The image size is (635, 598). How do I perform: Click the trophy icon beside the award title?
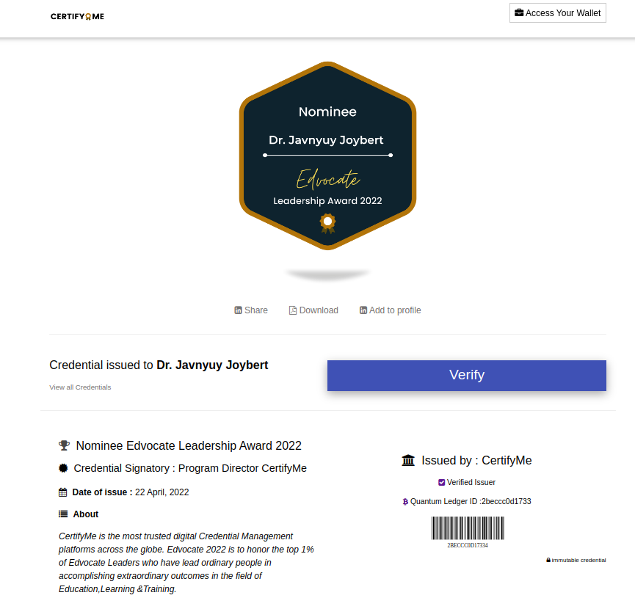pyautogui.click(x=64, y=445)
